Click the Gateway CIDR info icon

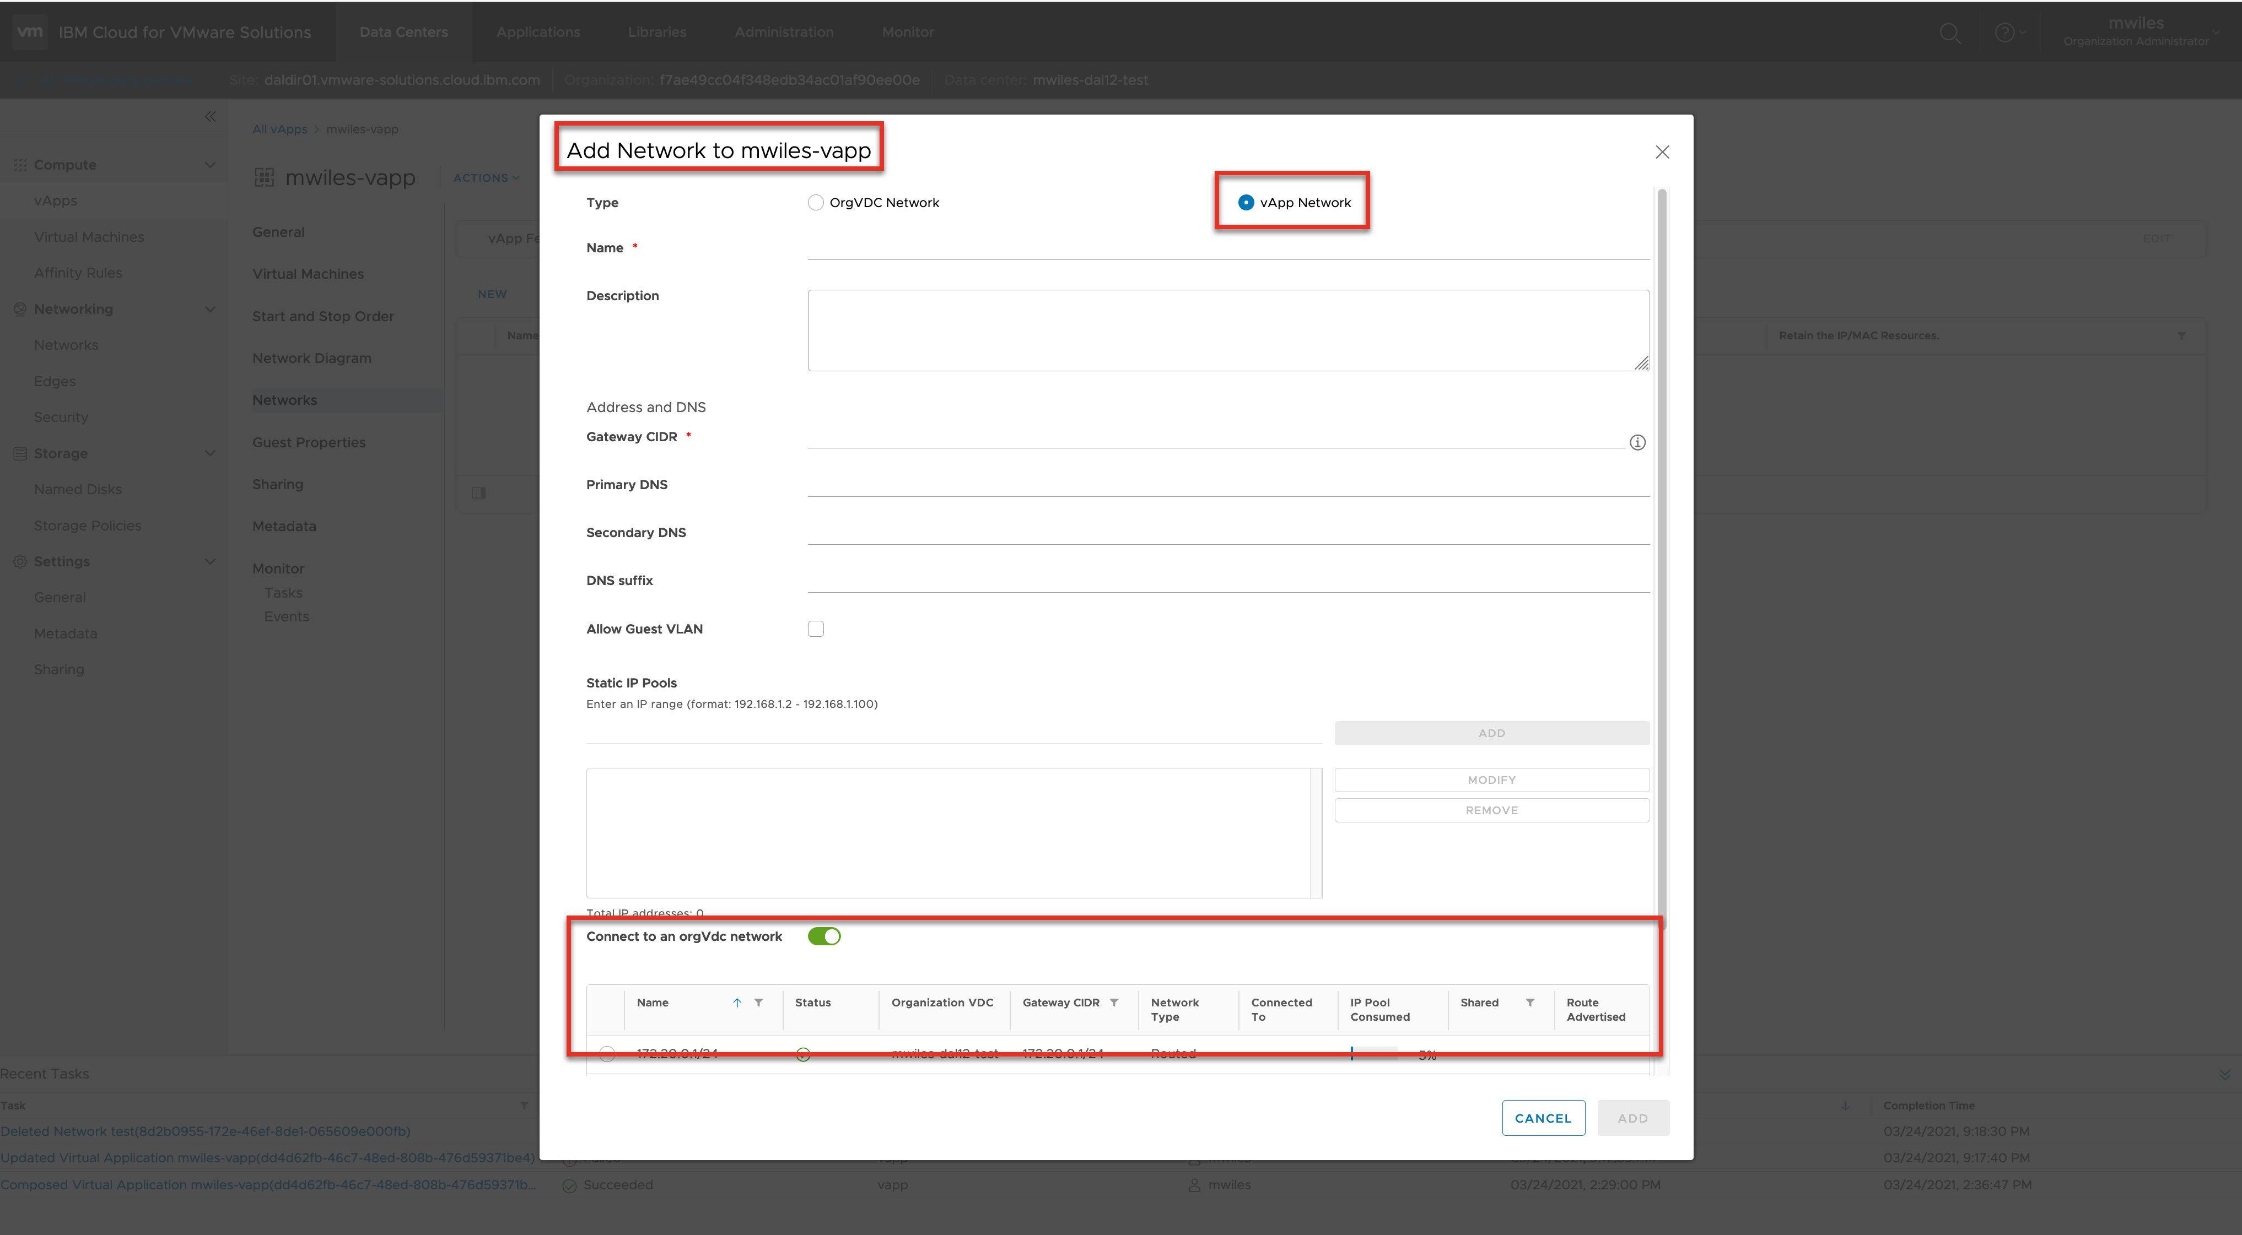click(1637, 443)
